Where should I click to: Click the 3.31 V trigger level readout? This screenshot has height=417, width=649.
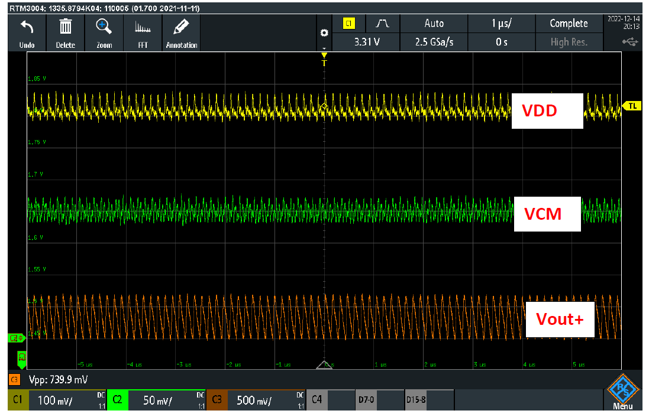click(x=366, y=43)
